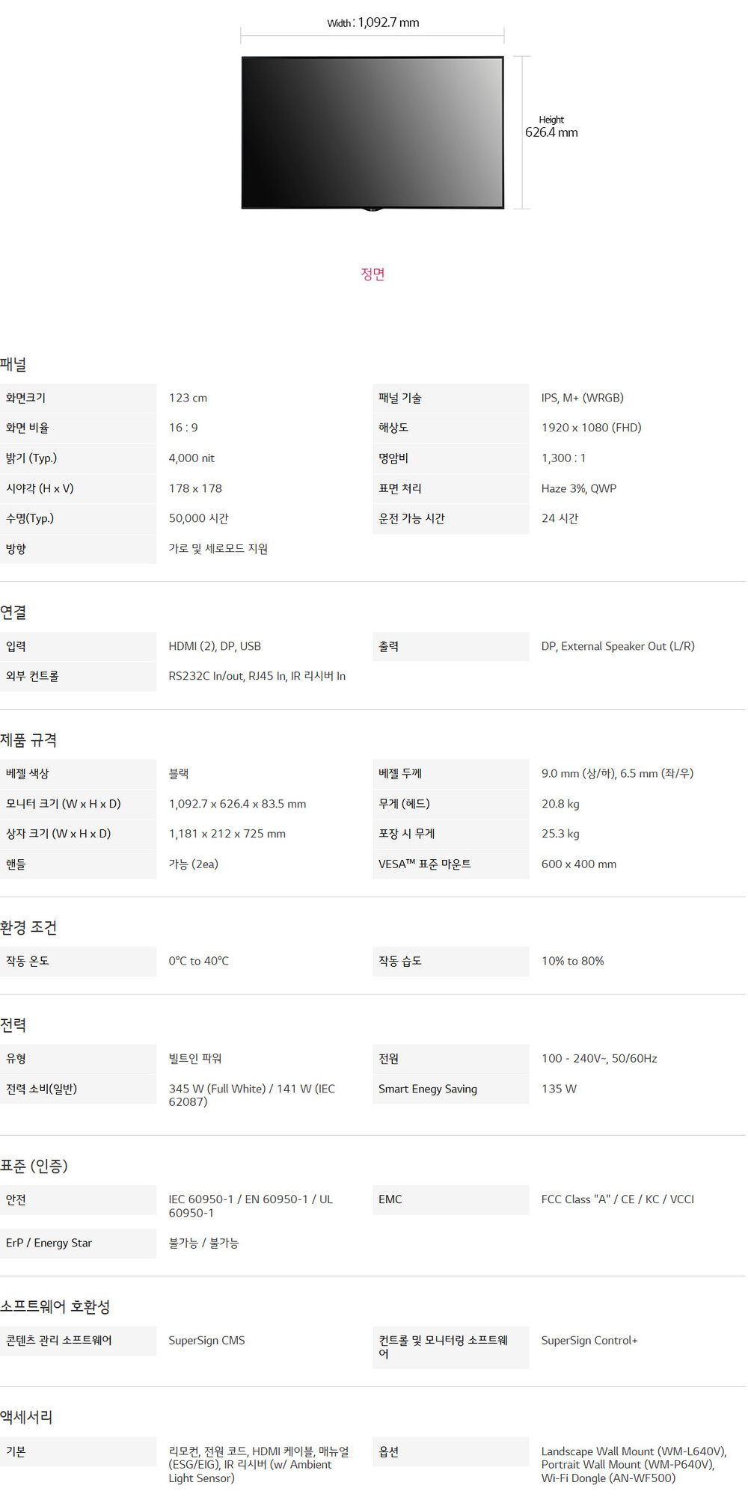Click the monitor front-view product image

[372, 132]
